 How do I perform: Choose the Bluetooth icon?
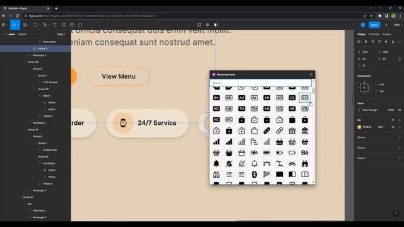coord(254,175)
